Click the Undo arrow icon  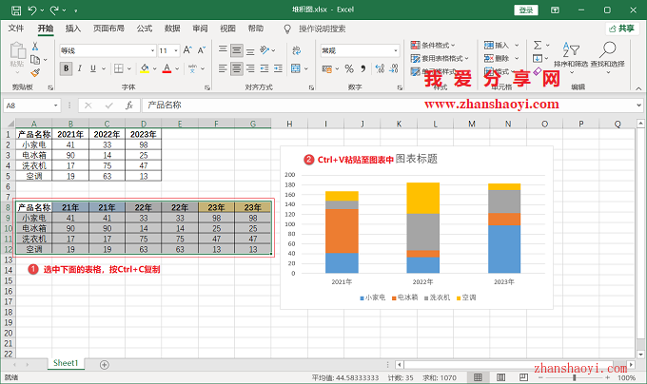point(31,10)
